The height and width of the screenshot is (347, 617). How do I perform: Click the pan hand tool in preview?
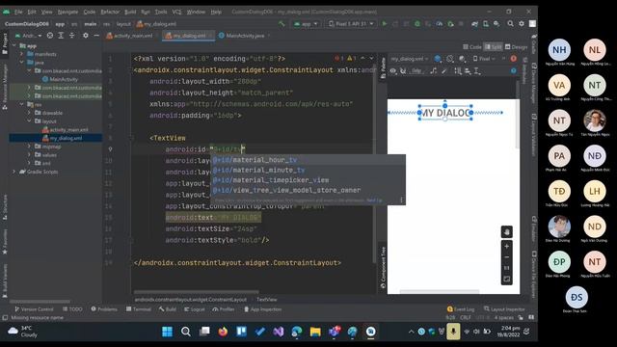pyautogui.click(x=507, y=231)
